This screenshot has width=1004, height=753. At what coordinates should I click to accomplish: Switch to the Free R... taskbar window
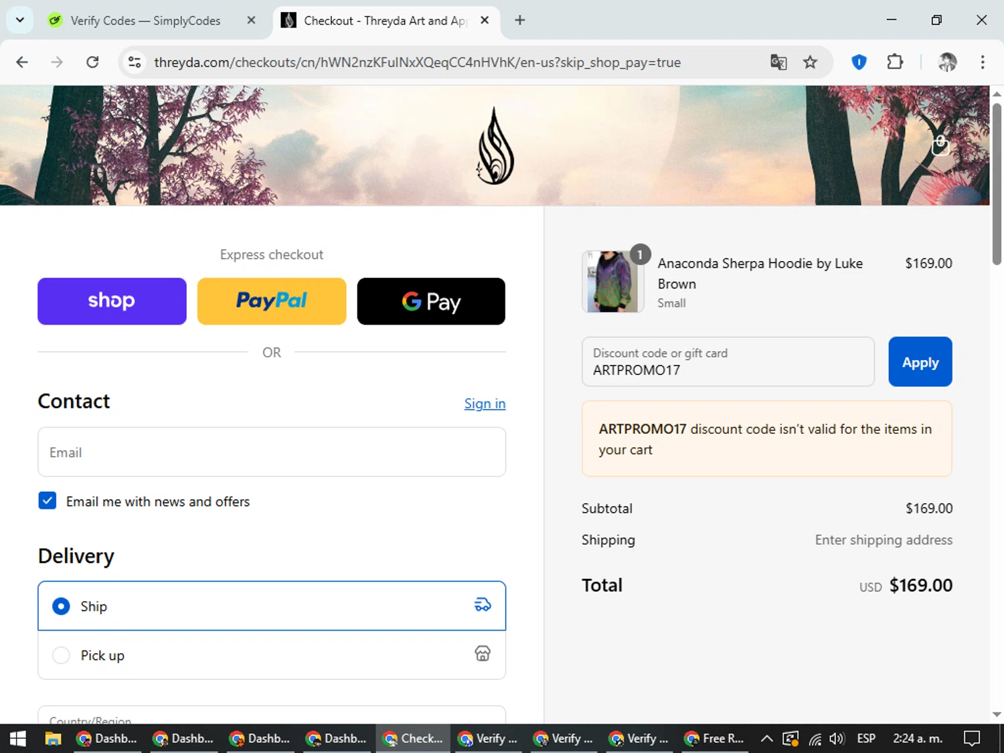[716, 738]
